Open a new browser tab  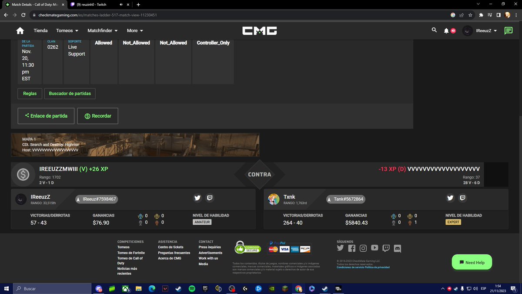[138, 4]
